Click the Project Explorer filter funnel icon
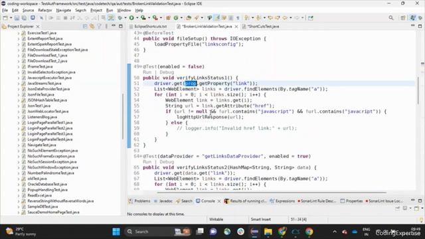Screen dimensions: 425x239 pyautogui.click(x=99, y=27)
